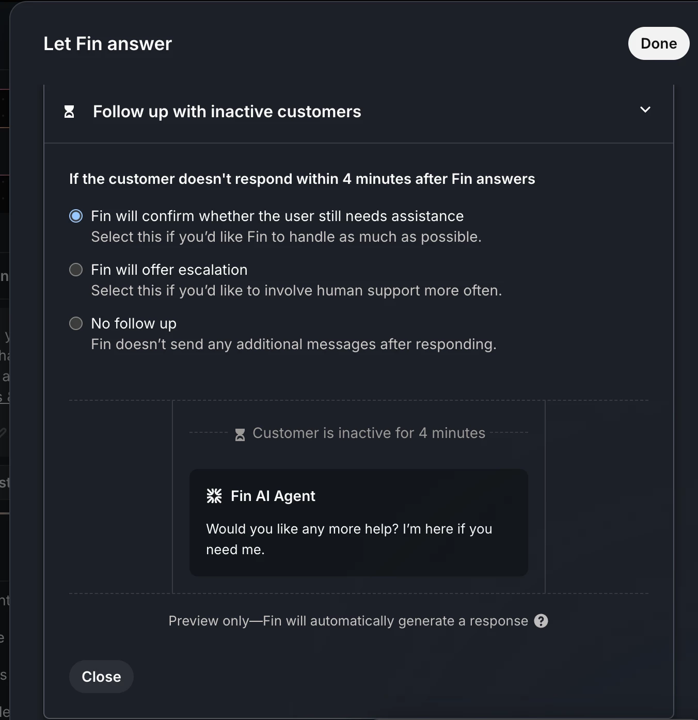698x720 pixels.
Task: Select the 'No follow up' radio button
Action: click(x=76, y=323)
